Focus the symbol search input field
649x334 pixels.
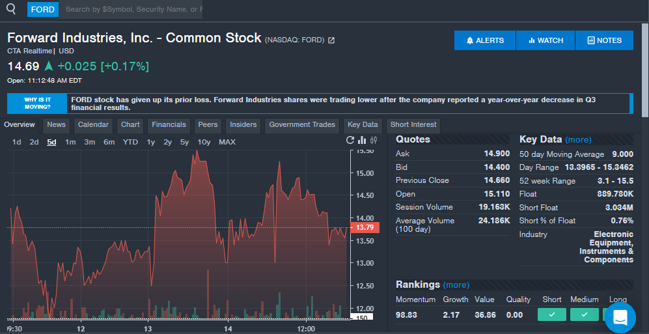131,9
